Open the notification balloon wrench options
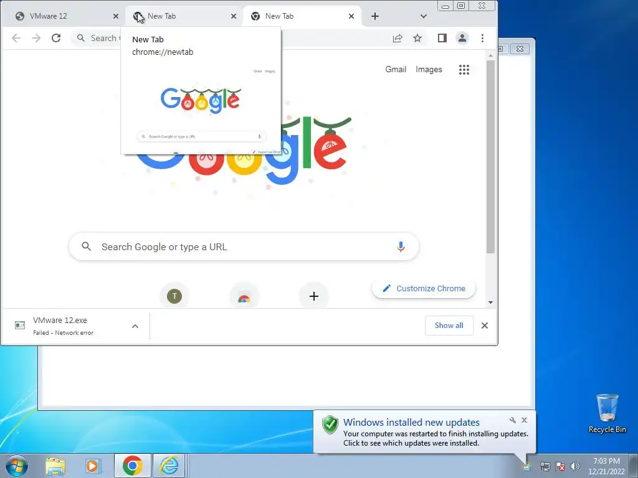The image size is (638, 478). click(513, 420)
